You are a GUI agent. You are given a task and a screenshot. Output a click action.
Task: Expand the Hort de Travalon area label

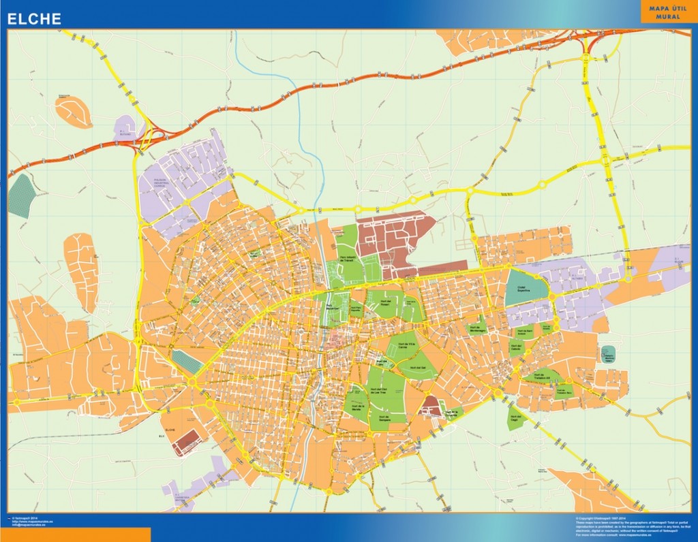(543, 377)
